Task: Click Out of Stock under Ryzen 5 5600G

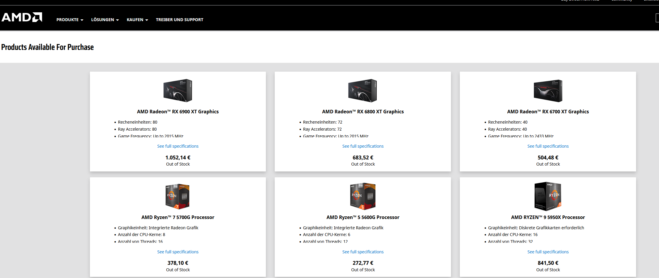Action: [x=363, y=270]
